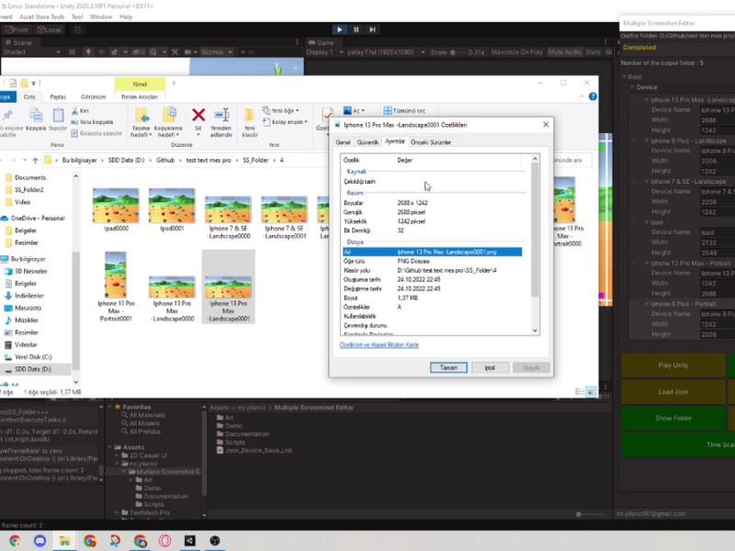Click the Show Folder button

[x=673, y=418]
